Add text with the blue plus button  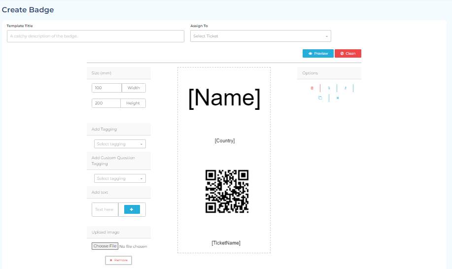coord(132,209)
